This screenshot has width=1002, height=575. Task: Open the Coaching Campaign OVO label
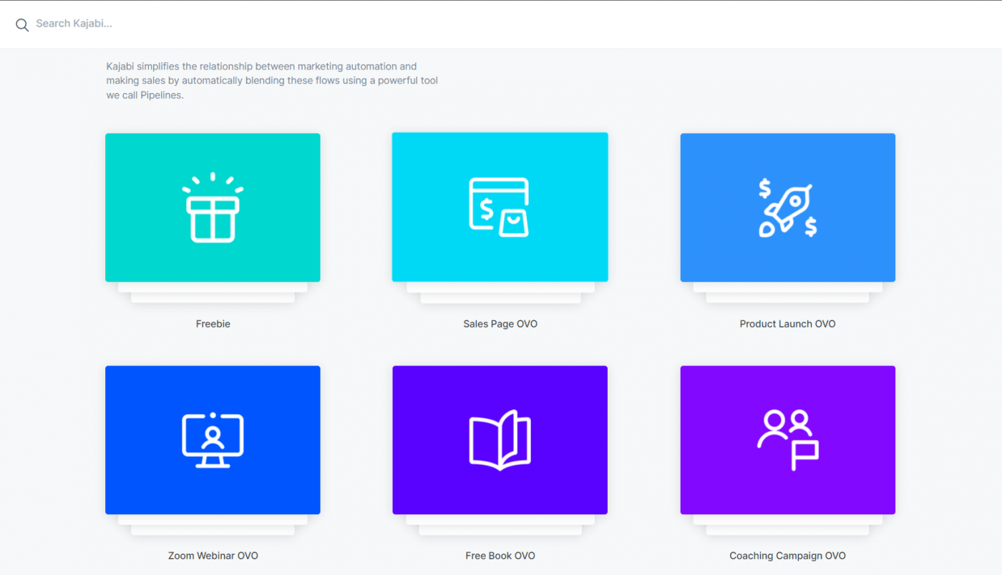(787, 556)
